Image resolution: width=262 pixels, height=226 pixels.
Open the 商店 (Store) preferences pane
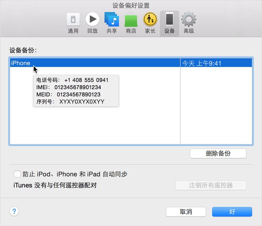tap(131, 23)
